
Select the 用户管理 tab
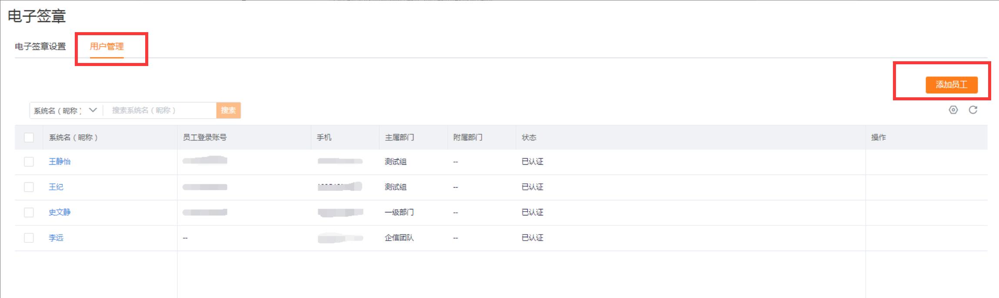click(107, 46)
